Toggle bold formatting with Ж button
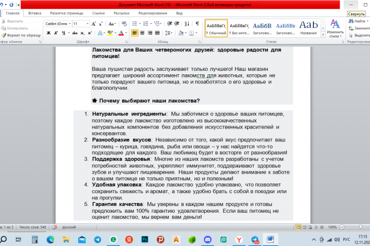Image resolution: width=370 pixels, height=246 pixels. 49,33
